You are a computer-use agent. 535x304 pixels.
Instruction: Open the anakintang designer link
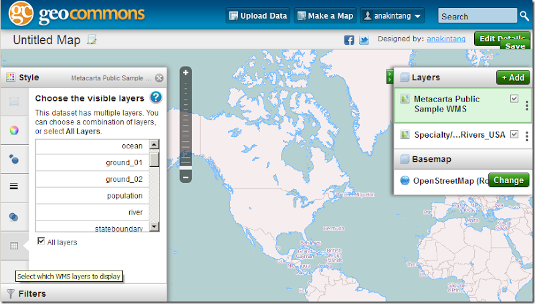(x=446, y=39)
